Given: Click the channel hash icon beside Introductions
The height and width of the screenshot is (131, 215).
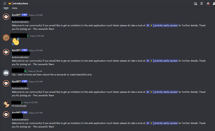Looking at the screenshot, I should 5,3.
